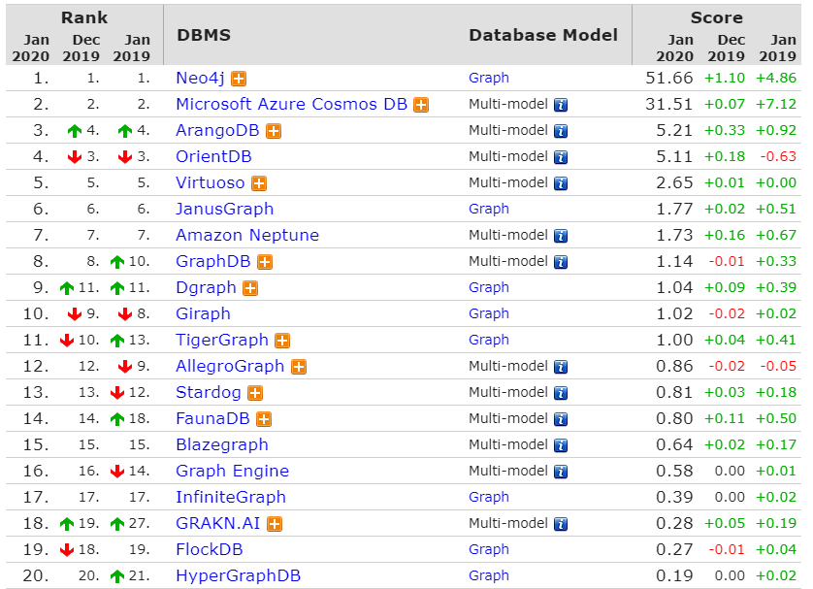Open the Giraph link

pyautogui.click(x=203, y=313)
